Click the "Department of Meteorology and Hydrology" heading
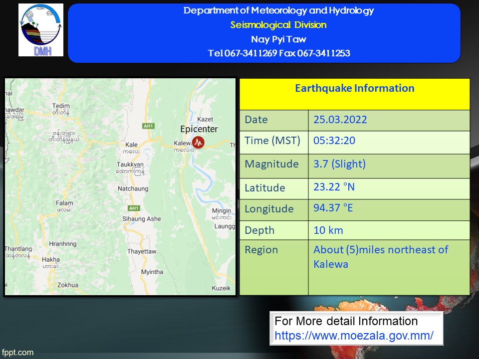 [x=278, y=10]
